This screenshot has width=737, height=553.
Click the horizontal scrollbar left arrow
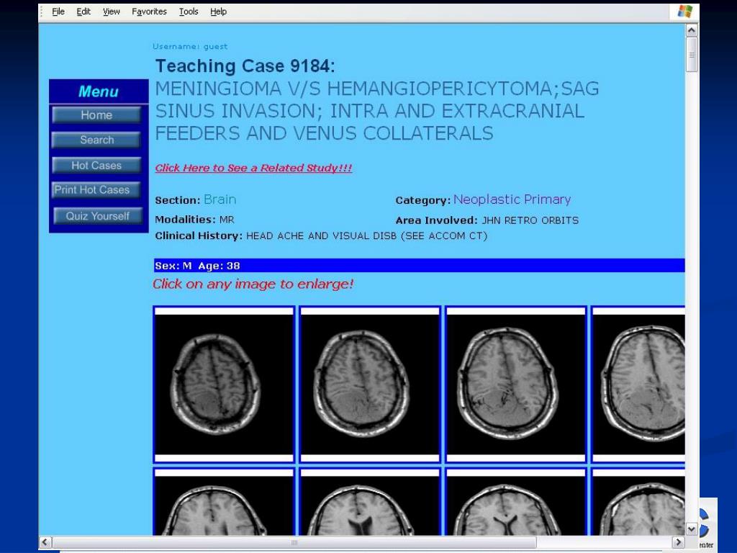45,542
